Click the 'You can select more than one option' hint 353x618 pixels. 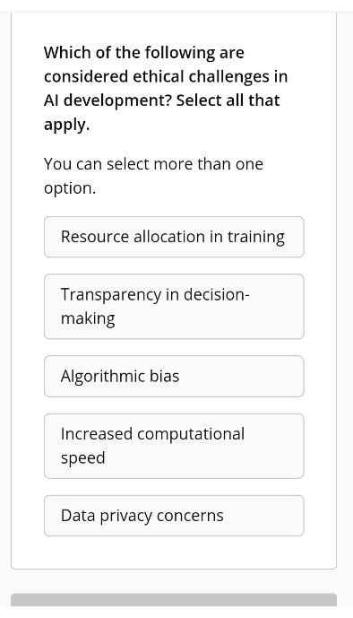[x=153, y=176]
